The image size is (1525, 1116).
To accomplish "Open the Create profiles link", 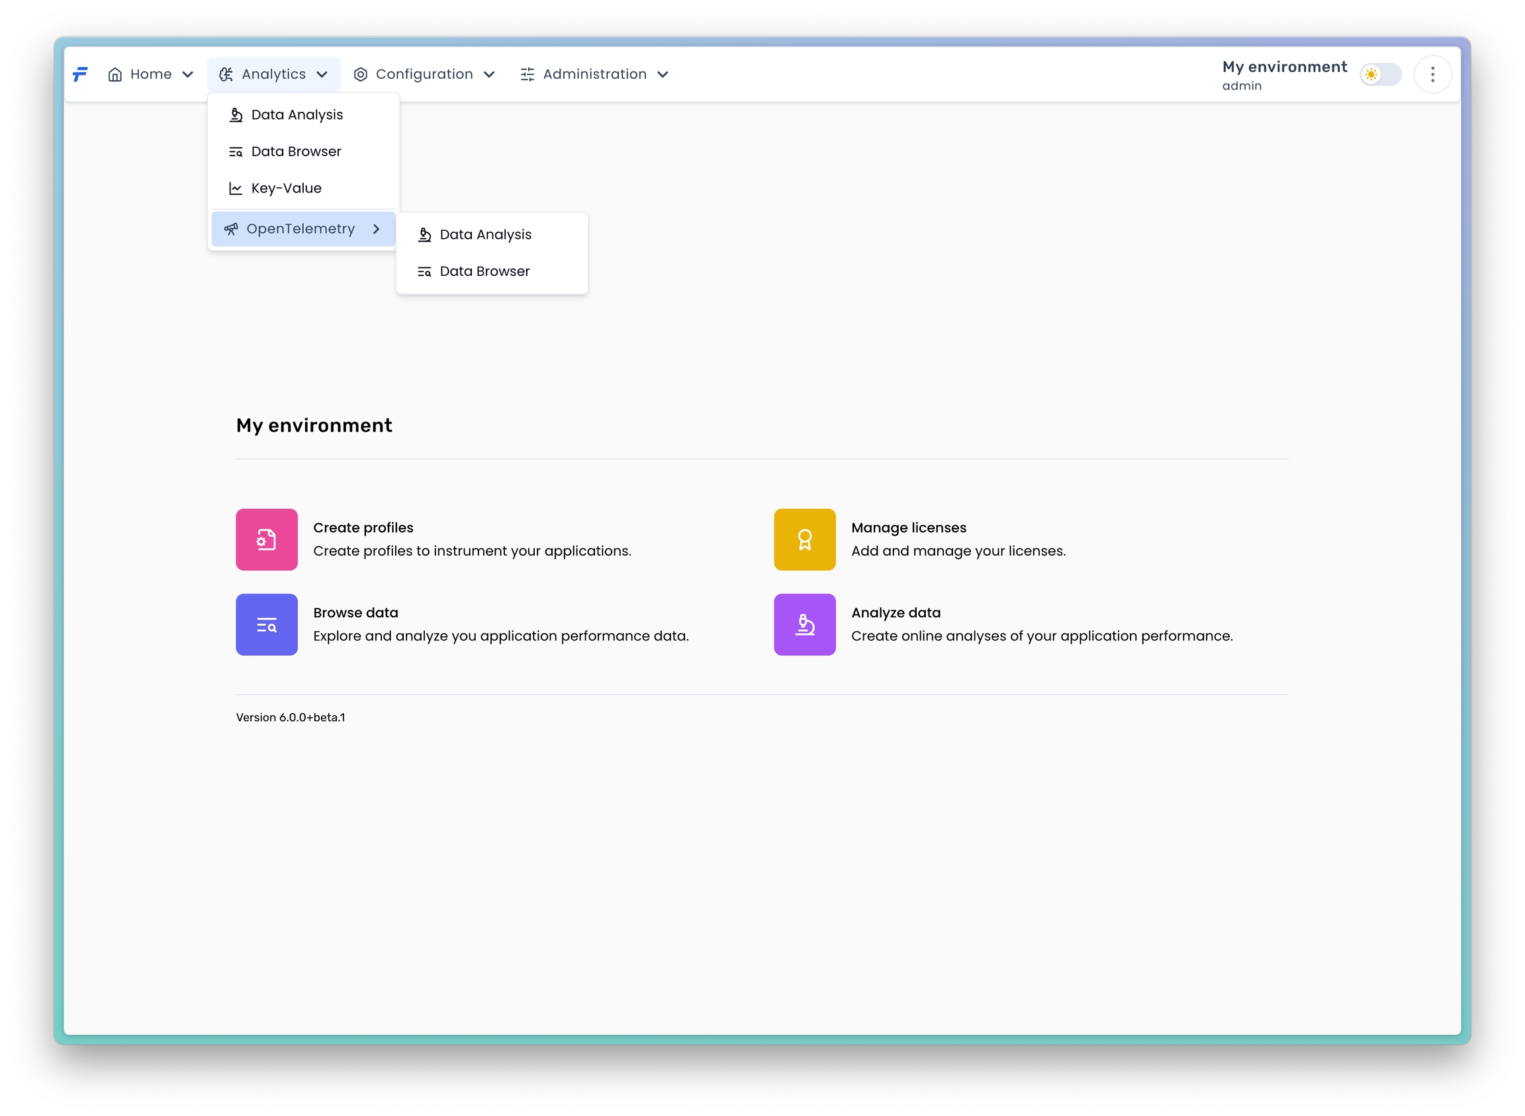I will coord(363,528).
